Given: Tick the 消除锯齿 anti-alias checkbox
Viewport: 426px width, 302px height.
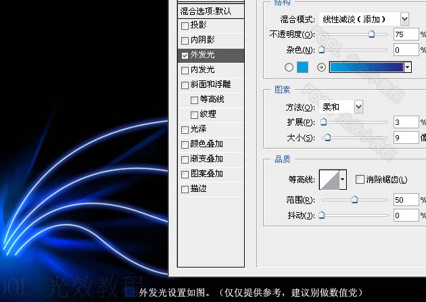Looking at the screenshot, I should click(x=360, y=179).
